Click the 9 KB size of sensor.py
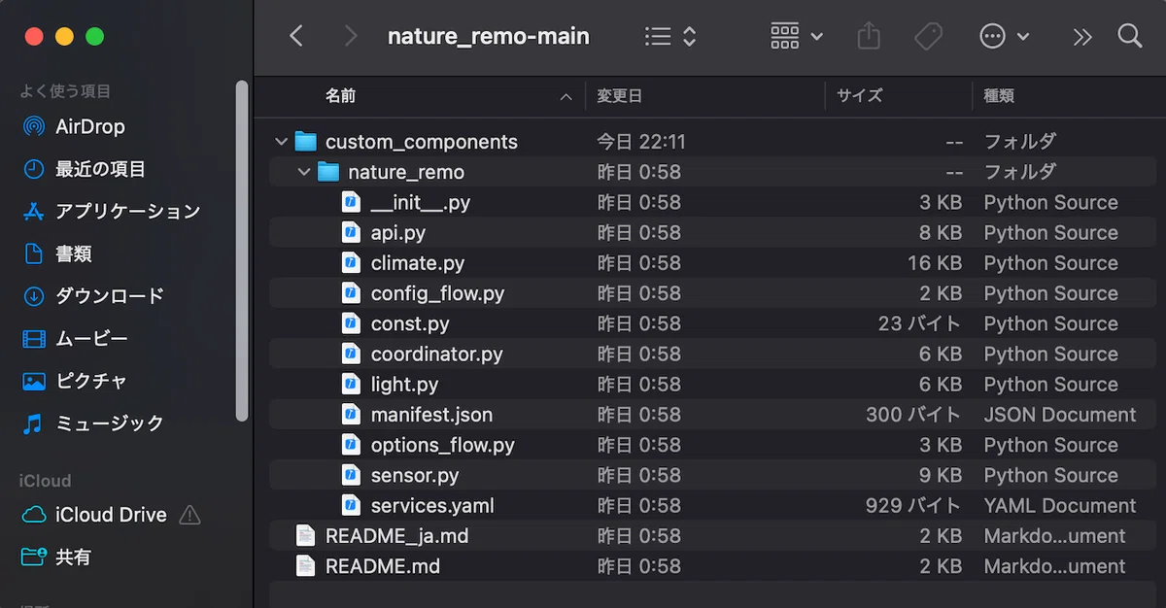The height and width of the screenshot is (608, 1166). click(941, 475)
